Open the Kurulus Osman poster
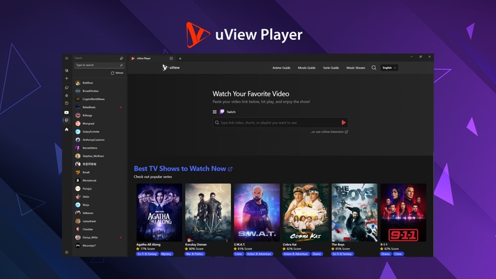 tap(208, 213)
